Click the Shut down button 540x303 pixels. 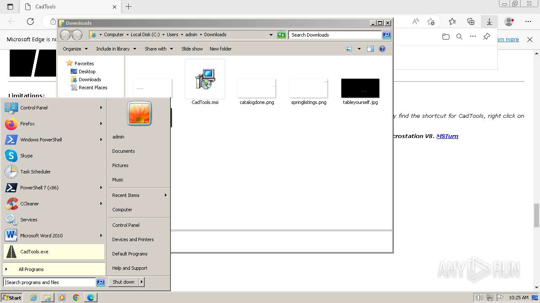coord(124,282)
